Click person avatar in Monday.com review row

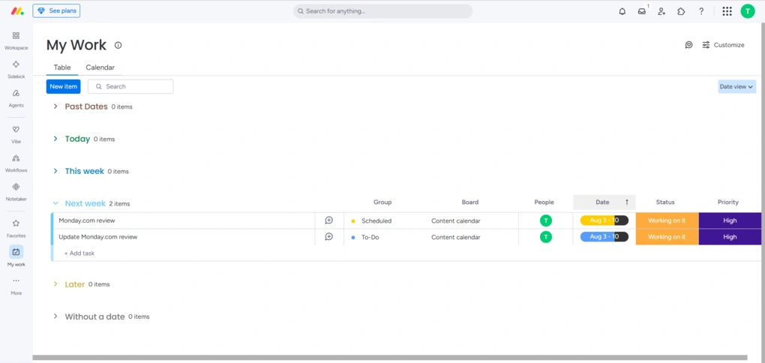tap(546, 220)
